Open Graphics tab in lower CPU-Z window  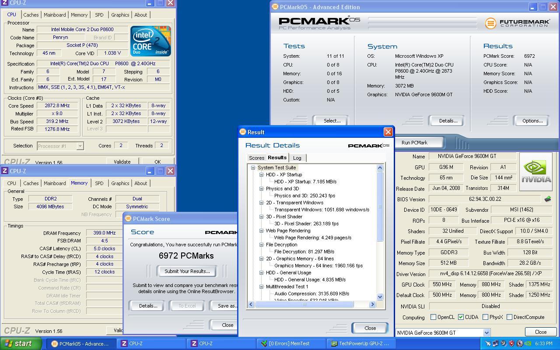(x=120, y=183)
